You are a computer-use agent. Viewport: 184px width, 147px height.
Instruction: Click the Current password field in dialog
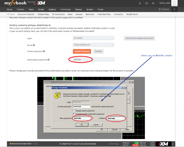point(82,106)
